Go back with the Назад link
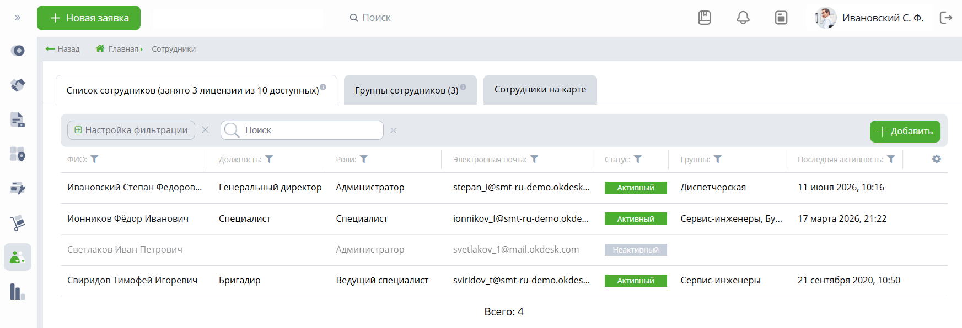 63,49
